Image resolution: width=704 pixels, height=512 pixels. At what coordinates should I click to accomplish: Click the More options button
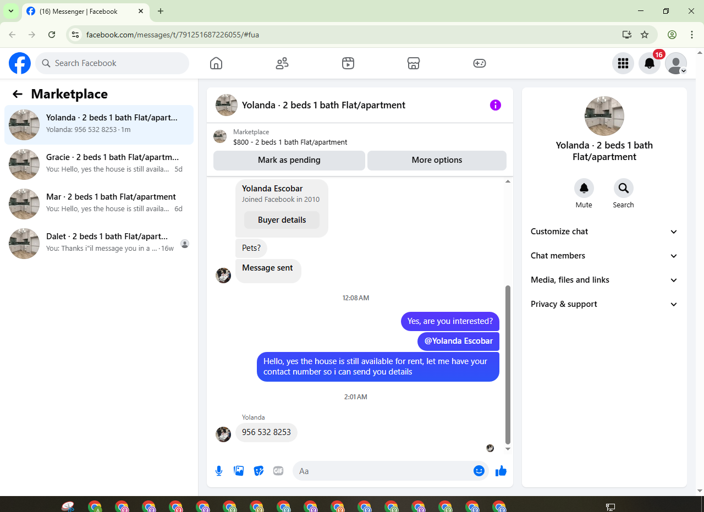(437, 160)
